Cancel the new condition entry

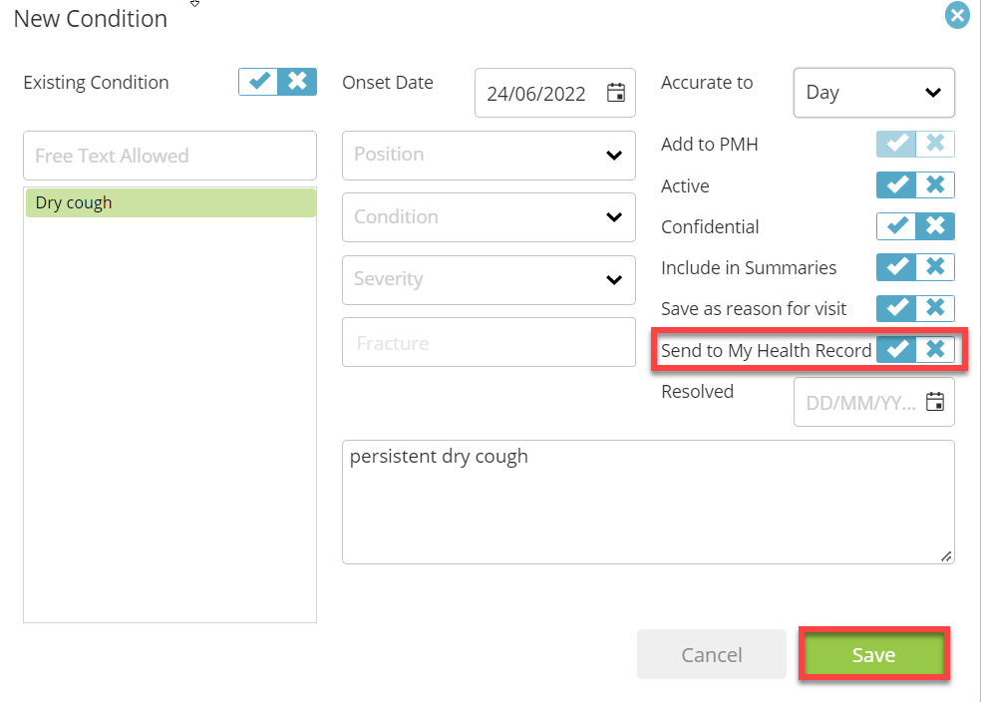pyautogui.click(x=712, y=654)
